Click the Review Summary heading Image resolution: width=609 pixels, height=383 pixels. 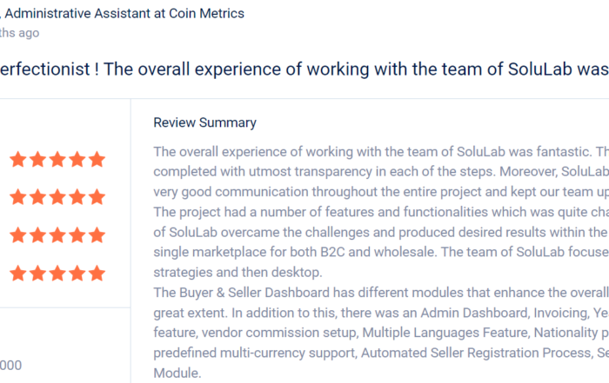pos(204,122)
